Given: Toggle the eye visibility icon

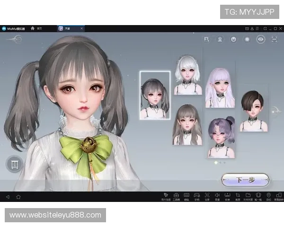Looking at the screenshot, I should click(261, 39).
